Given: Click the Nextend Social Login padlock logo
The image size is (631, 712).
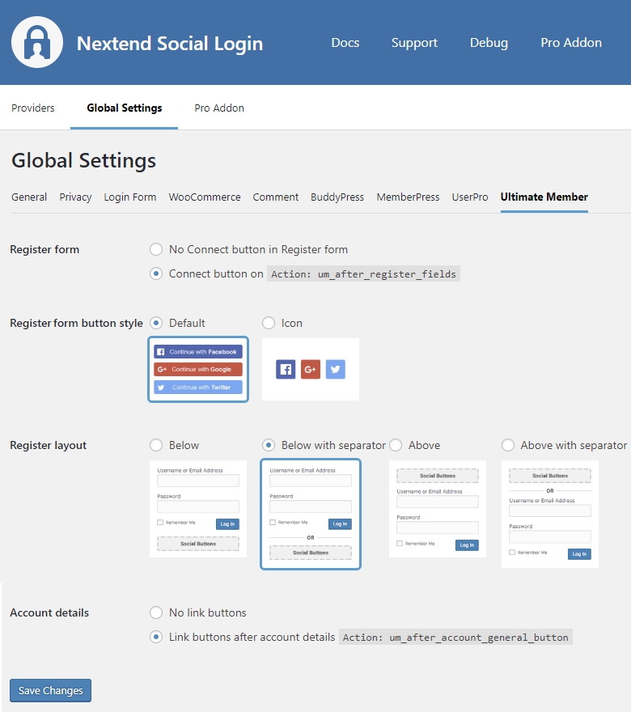Looking at the screenshot, I should [37, 42].
